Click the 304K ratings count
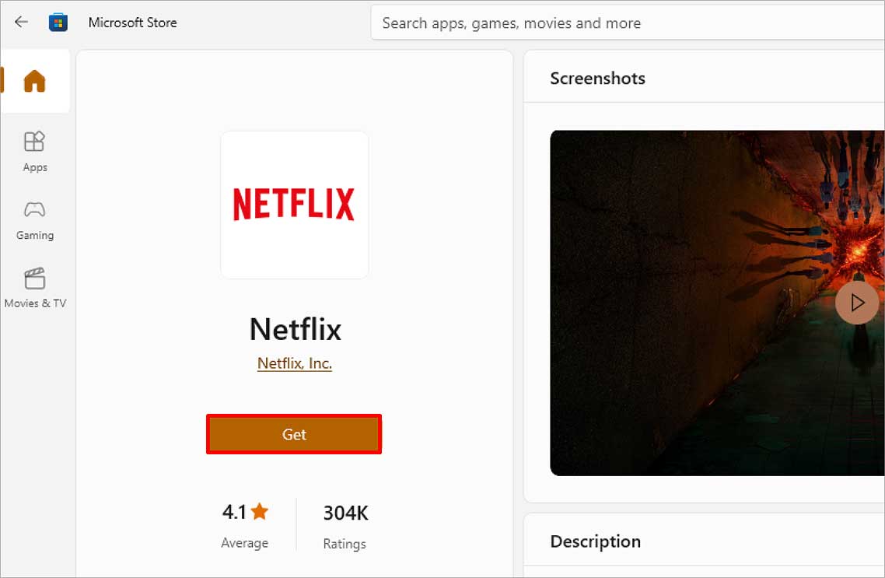885x578 pixels. point(345,513)
